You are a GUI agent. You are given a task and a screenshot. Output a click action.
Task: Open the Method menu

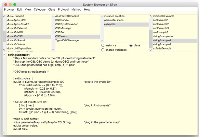(x=76, y=10)
